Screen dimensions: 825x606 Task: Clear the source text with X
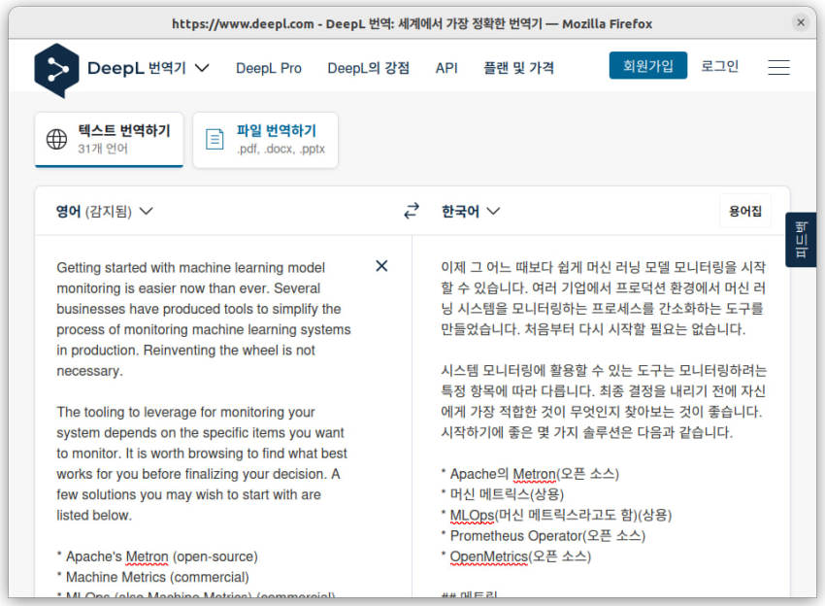[x=381, y=266]
